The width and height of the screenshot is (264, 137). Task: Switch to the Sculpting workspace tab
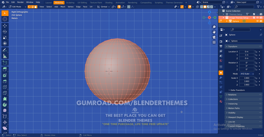point(70,3)
